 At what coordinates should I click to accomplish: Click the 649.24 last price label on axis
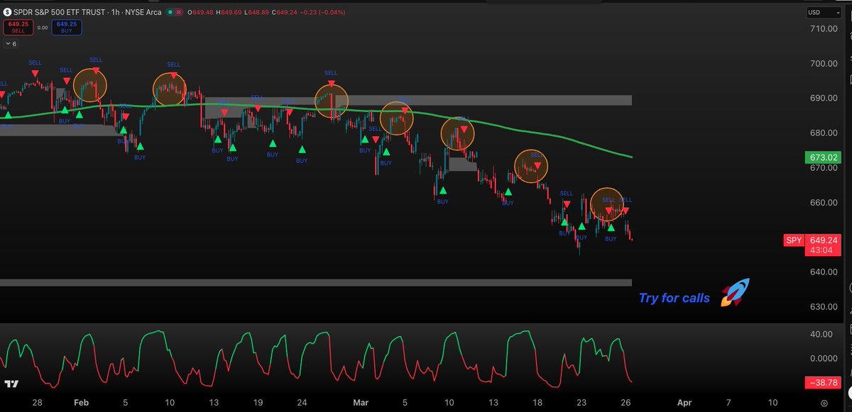tap(824, 240)
